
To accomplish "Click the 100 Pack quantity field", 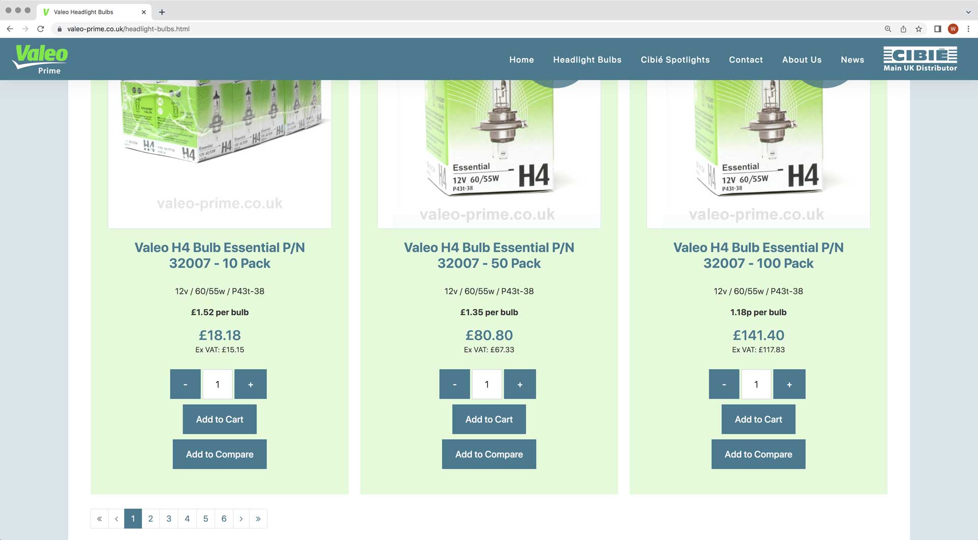I will click(x=756, y=384).
